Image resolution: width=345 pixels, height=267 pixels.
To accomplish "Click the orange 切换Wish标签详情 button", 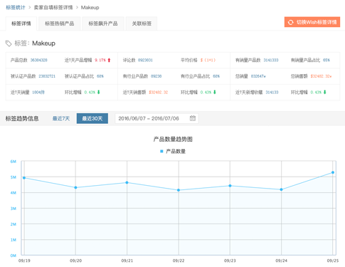I will pyautogui.click(x=312, y=22).
